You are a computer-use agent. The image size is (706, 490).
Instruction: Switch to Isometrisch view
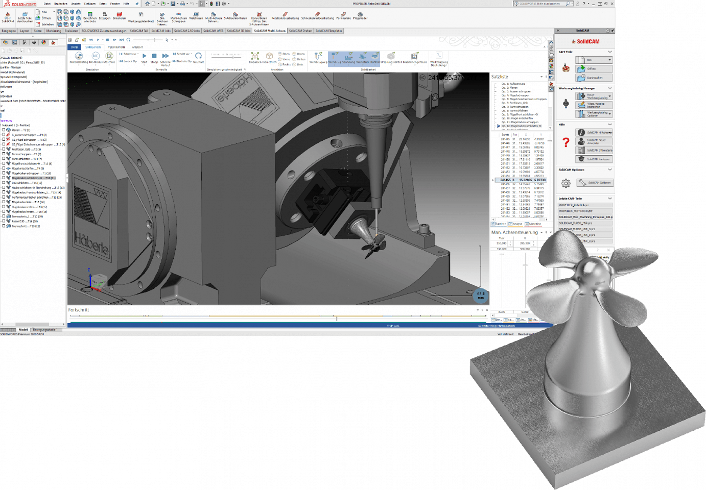pyautogui.click(x=269, y=56)
